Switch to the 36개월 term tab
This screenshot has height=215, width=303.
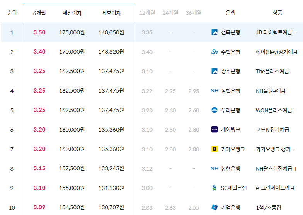[x=194, y=13]
